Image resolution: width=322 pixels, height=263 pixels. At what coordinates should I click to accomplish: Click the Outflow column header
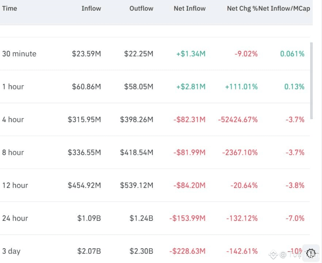(141, 8)
